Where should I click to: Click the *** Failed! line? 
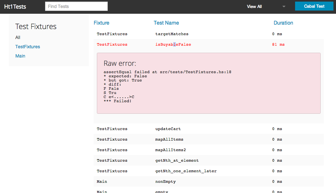coord(117,101)
